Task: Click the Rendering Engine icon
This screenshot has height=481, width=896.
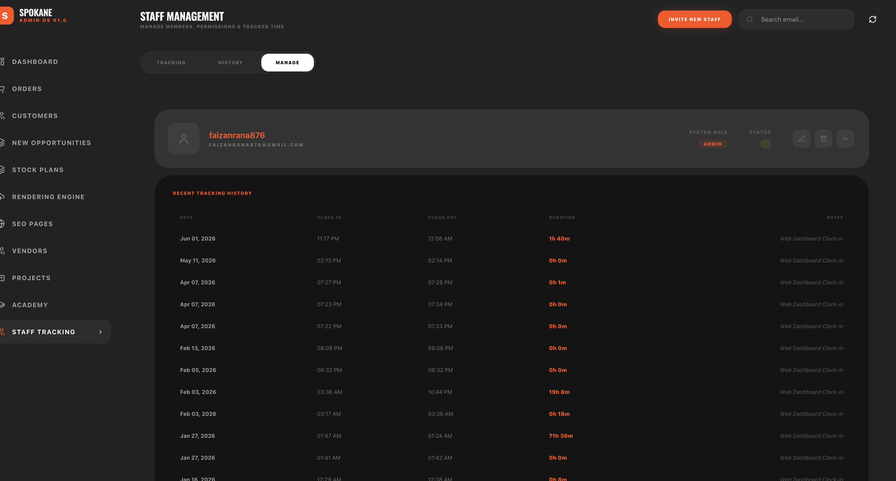Action: [2, 197]
